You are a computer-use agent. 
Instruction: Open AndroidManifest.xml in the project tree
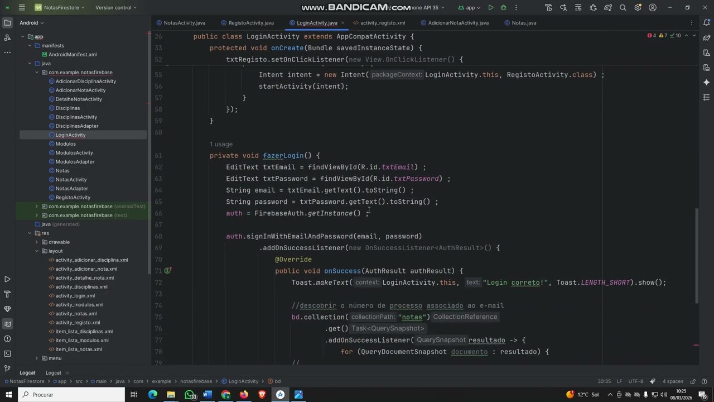pyautogui.click(x=73, y=55)
